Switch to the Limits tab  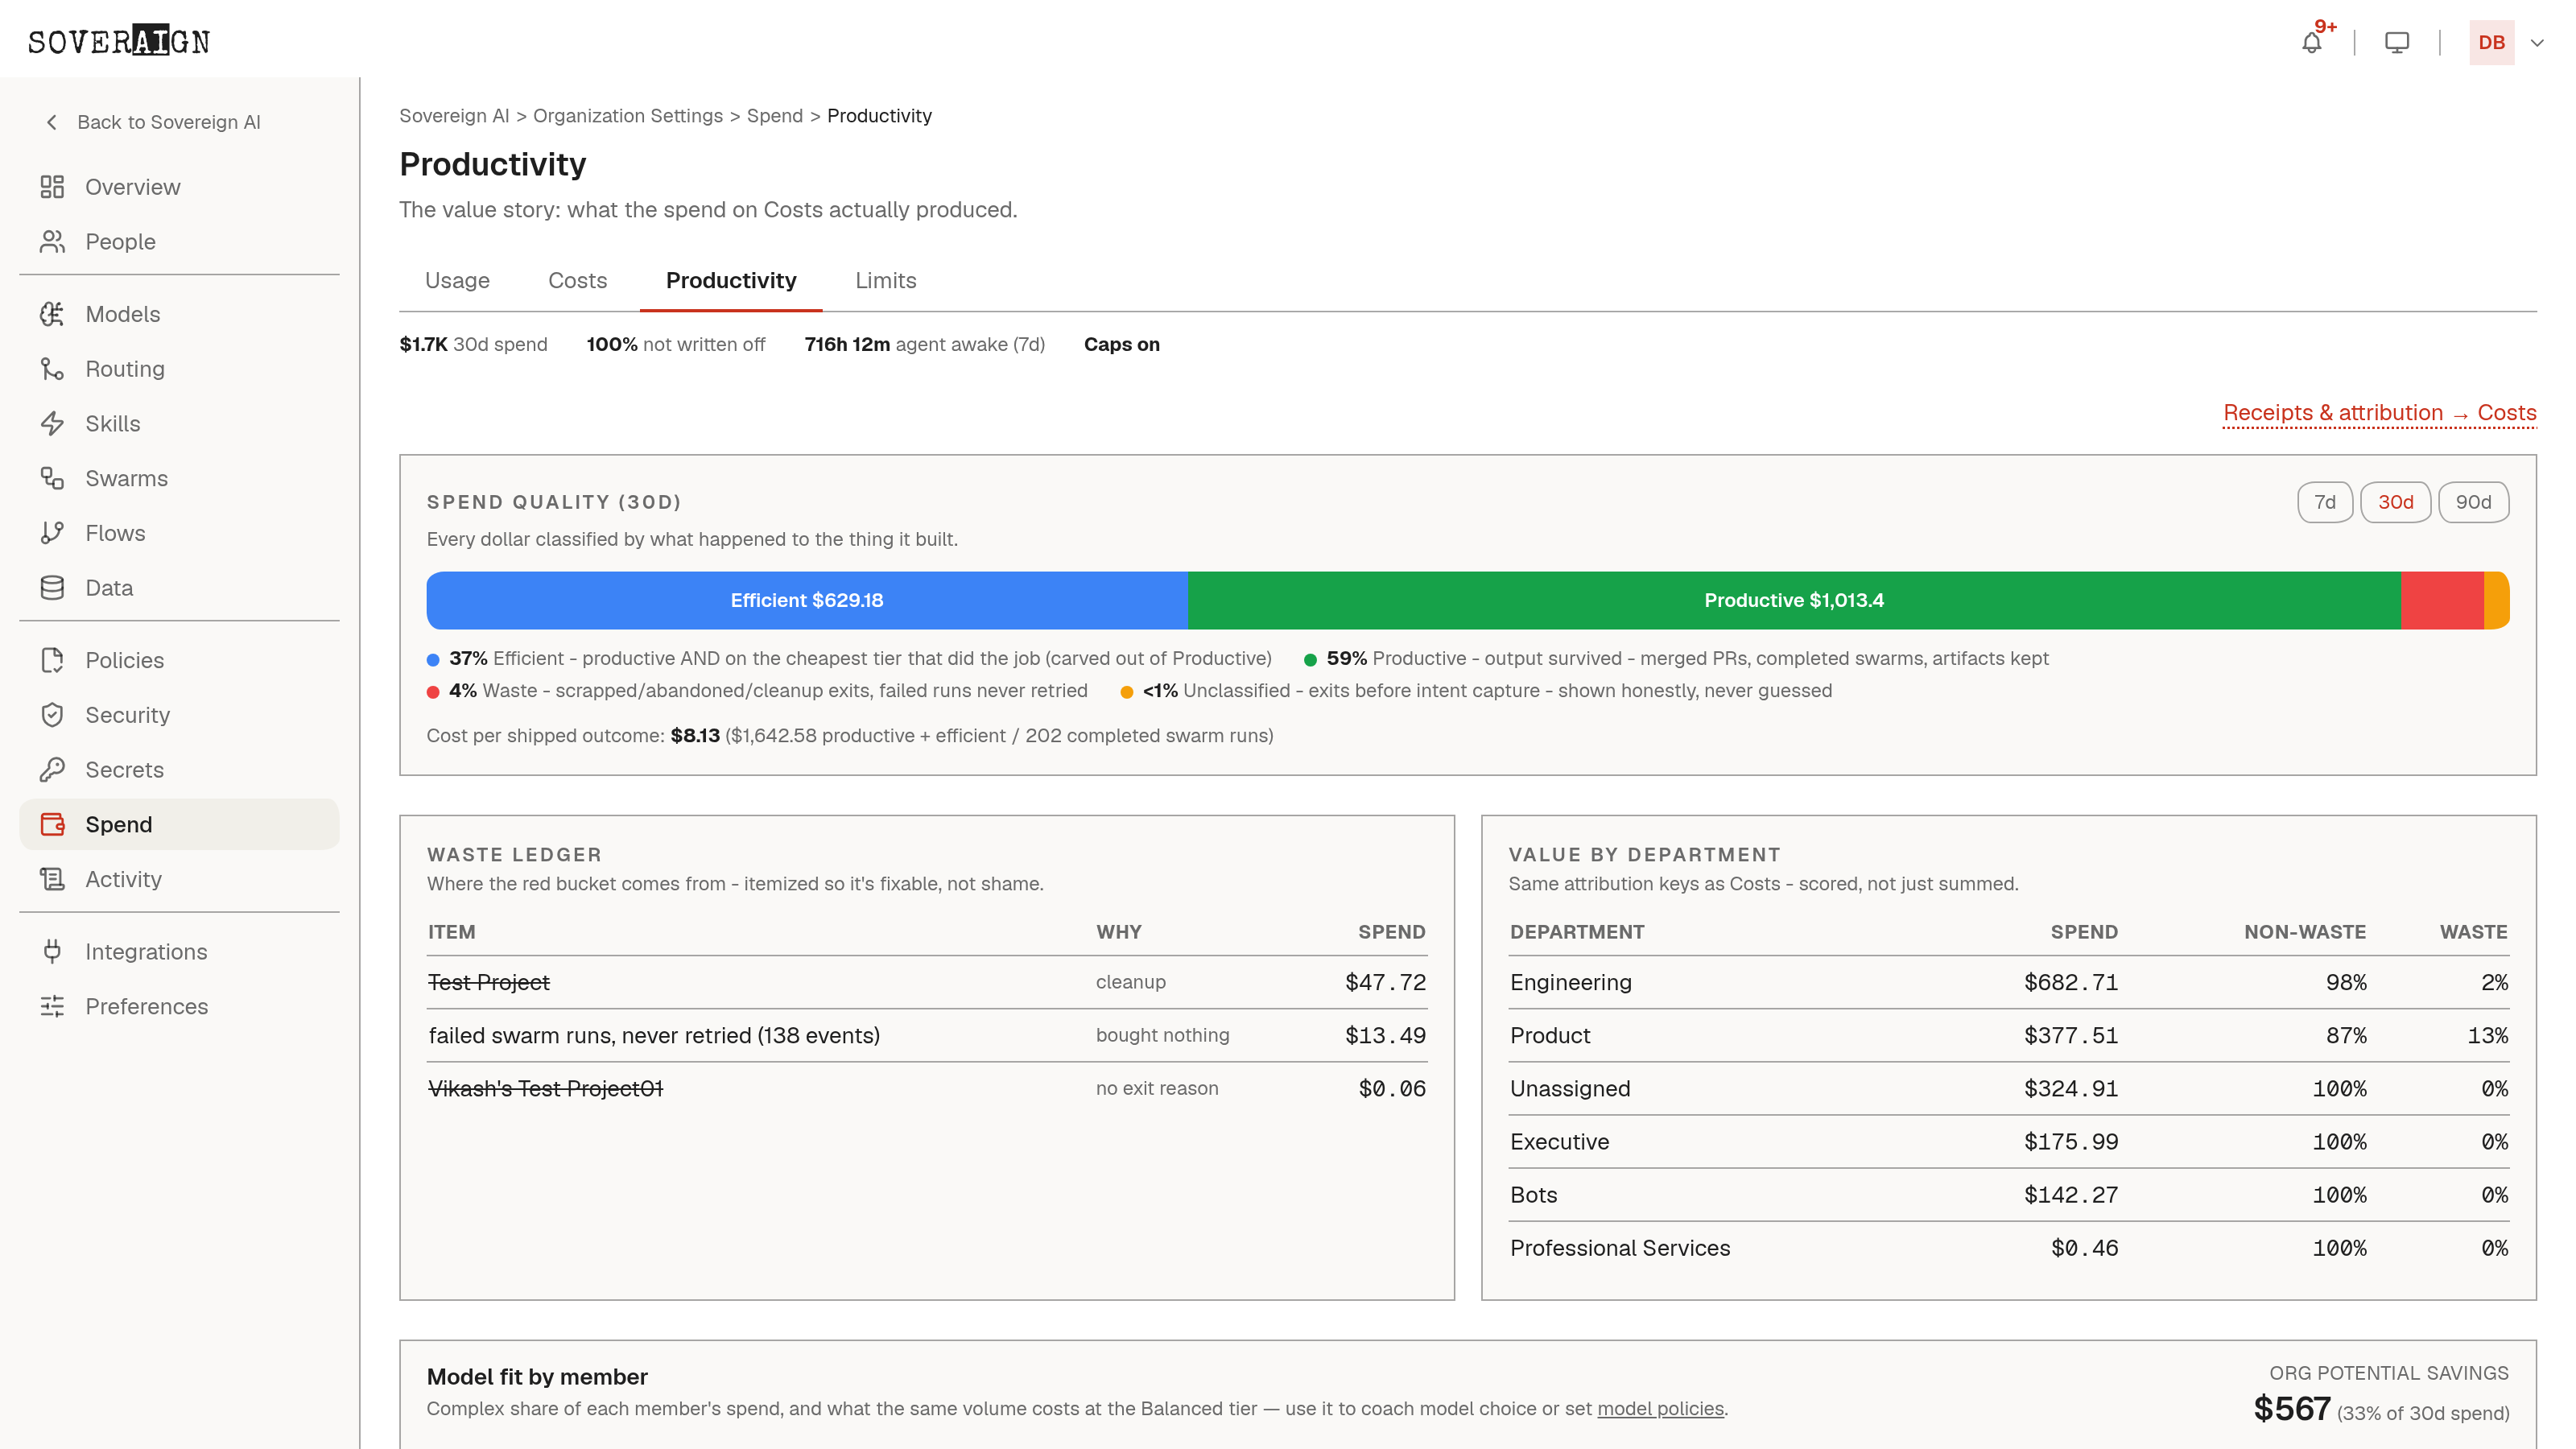(x=885, y=280)
